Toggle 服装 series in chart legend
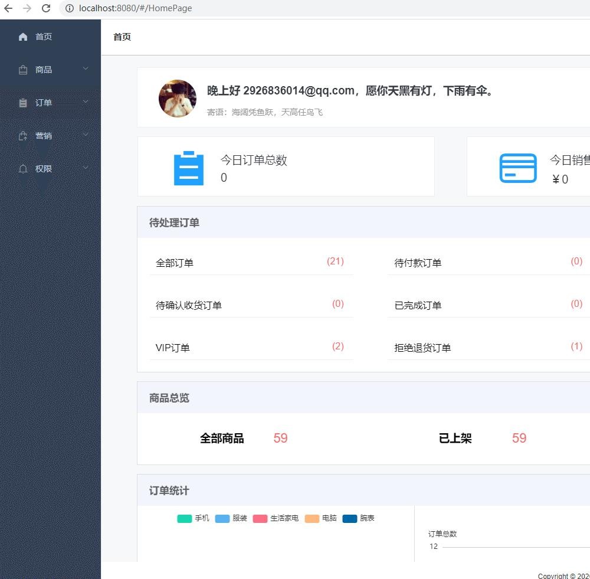This screenshot has width=590, height=579. pos(231,518)
